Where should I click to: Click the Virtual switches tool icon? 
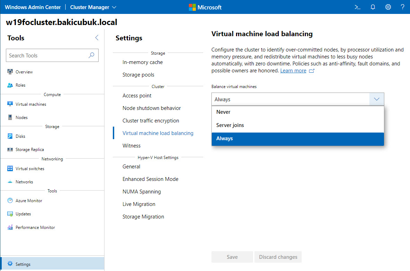click(10, 168)
